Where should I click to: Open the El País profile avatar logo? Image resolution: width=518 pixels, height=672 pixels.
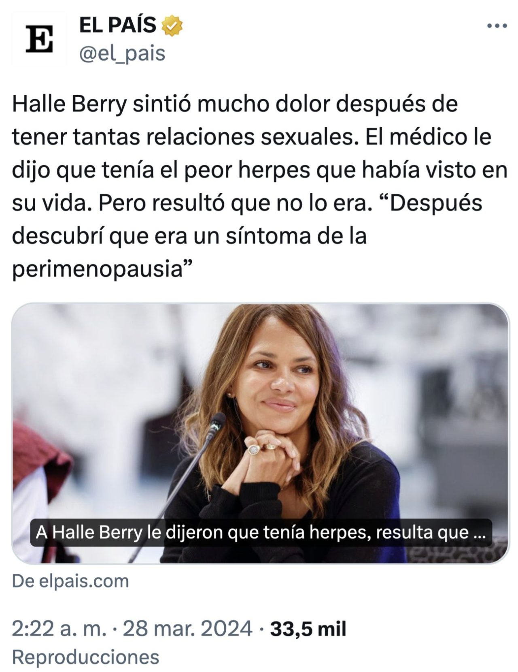pyautogui.click(x=39, y=39)
